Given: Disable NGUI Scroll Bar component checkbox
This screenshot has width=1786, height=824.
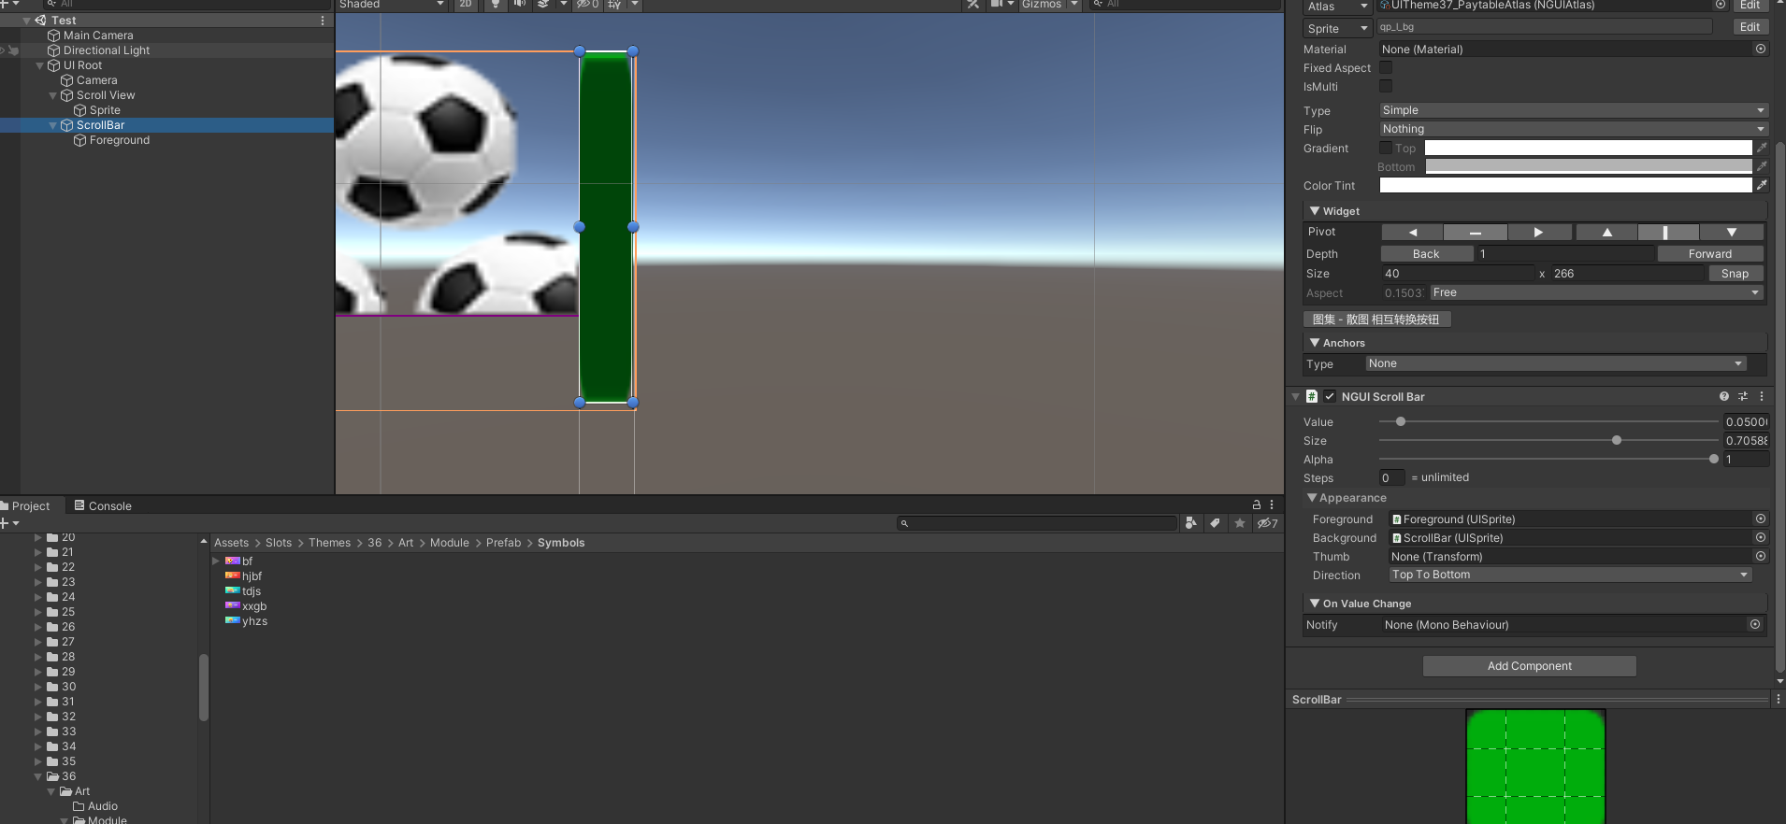Looking at the screenshot, I should (1330, 396).
